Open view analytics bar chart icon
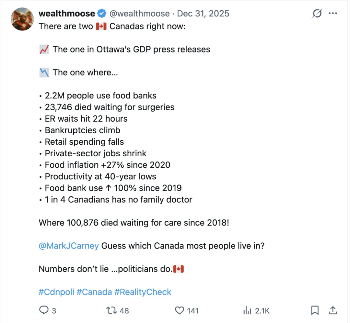This screenshot has height=323, width=350. coord(247,311)
